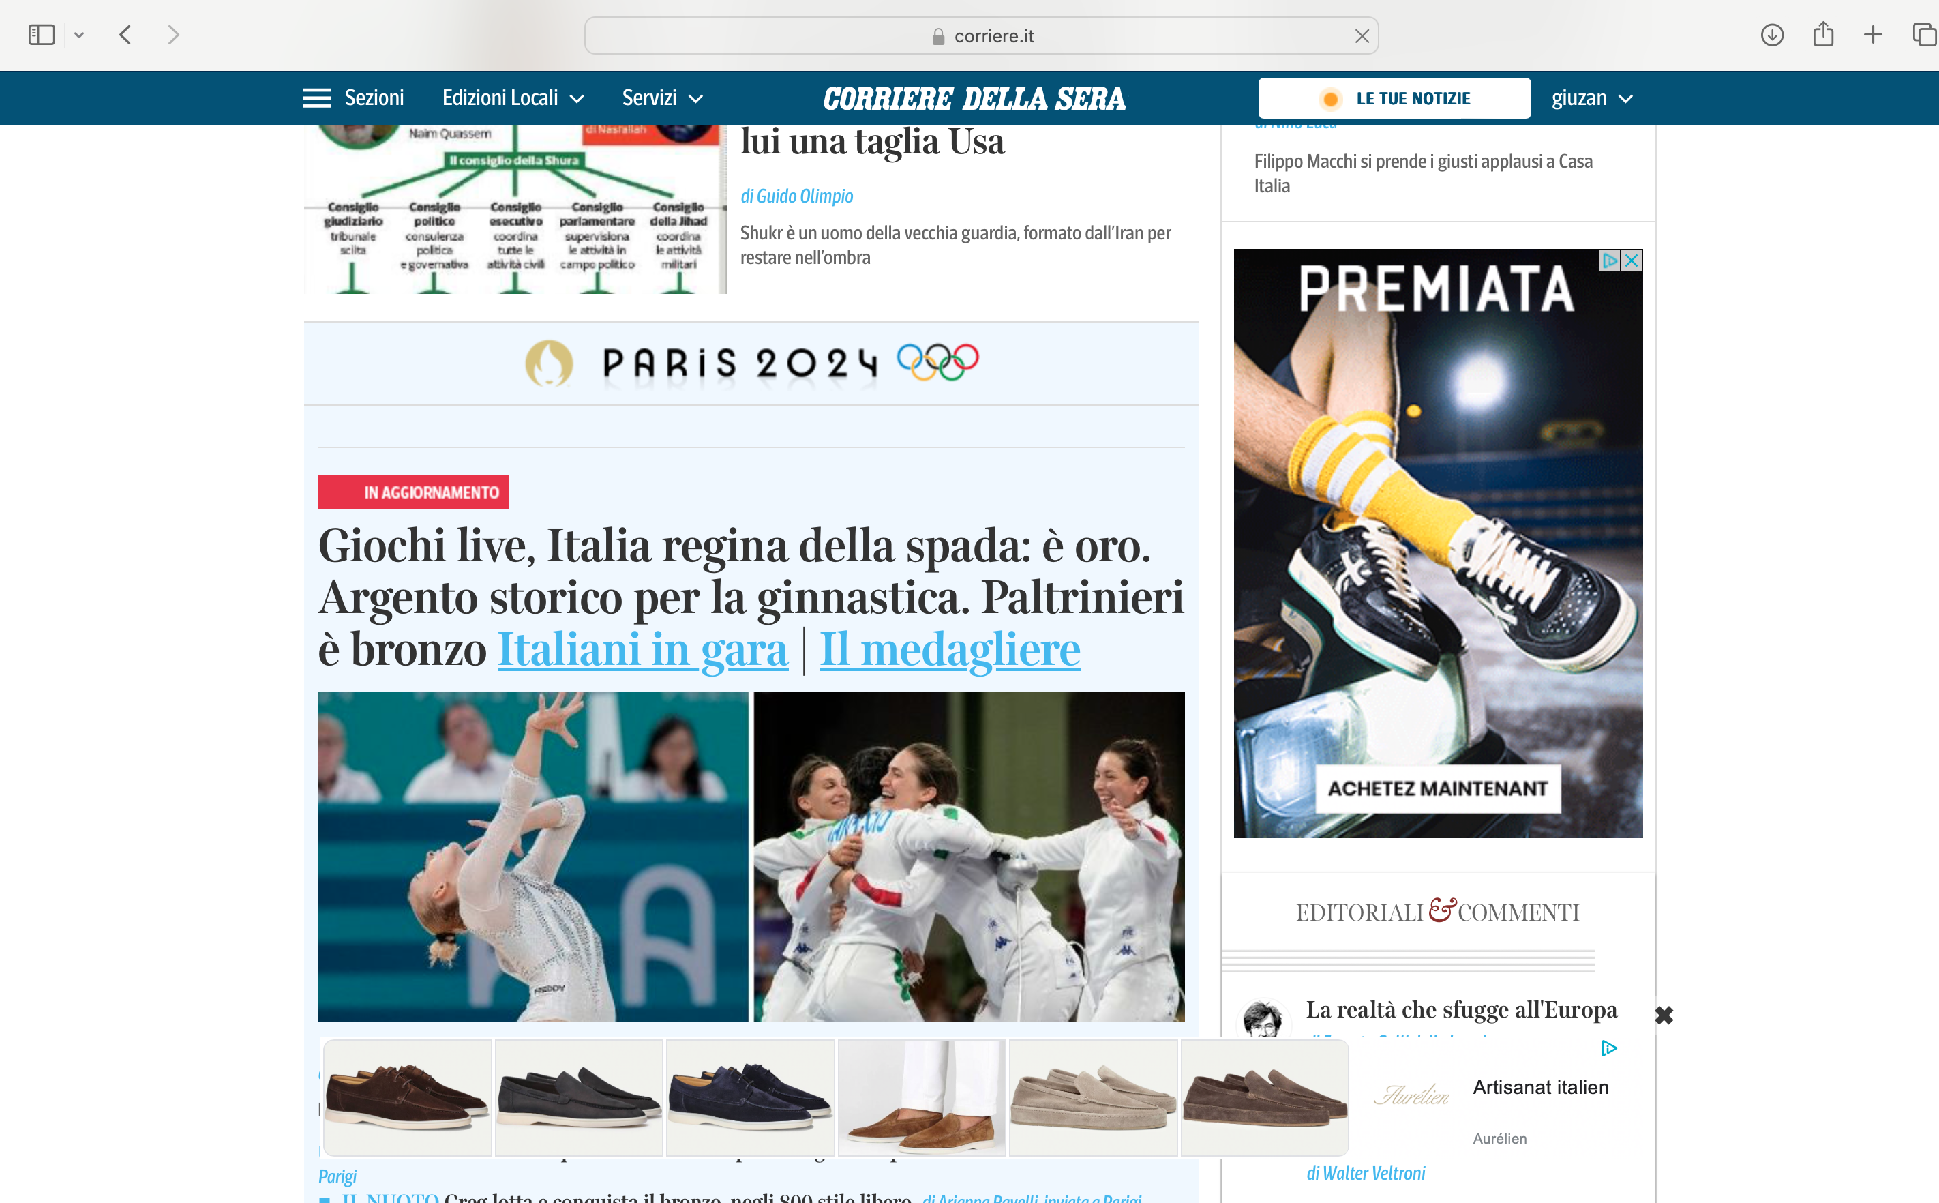Open the Sezioni hamburger menu icon
1939x1203 pixels.
point(316,98)
